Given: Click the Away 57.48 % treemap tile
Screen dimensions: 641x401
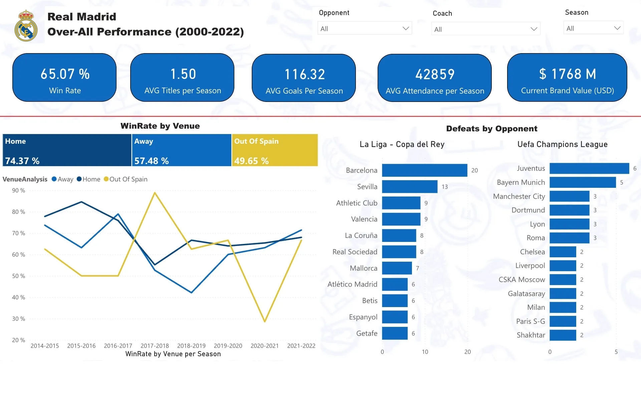Looking at the screenshot, I should tap(182, 150).
